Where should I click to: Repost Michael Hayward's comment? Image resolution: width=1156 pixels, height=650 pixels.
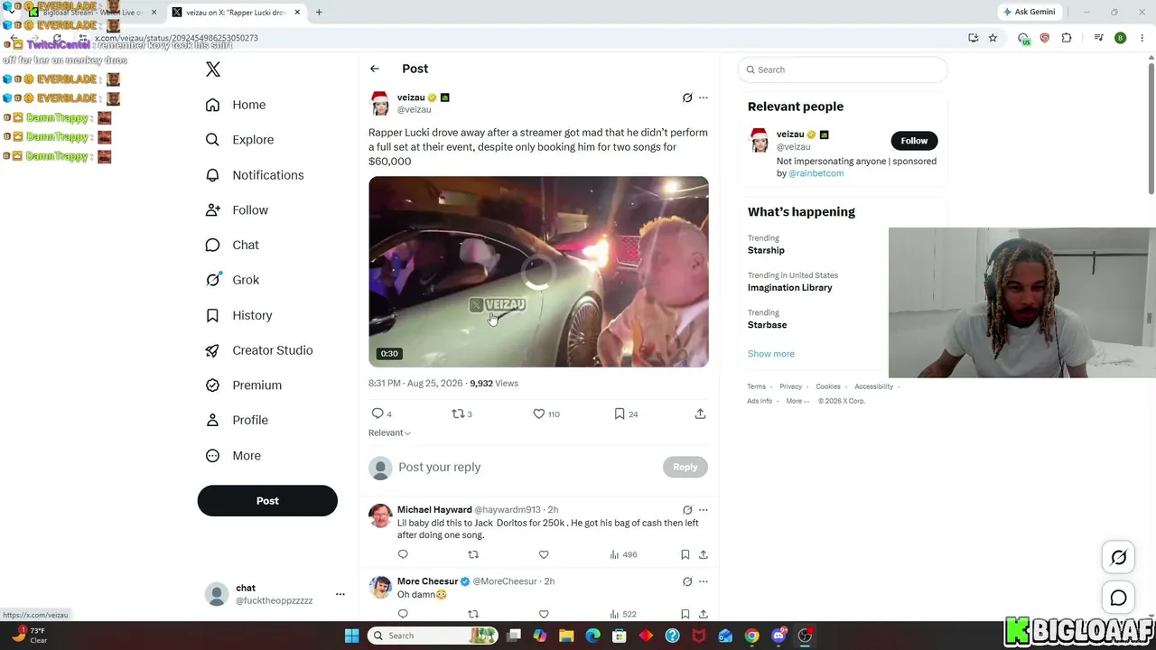tap(473, 554)
